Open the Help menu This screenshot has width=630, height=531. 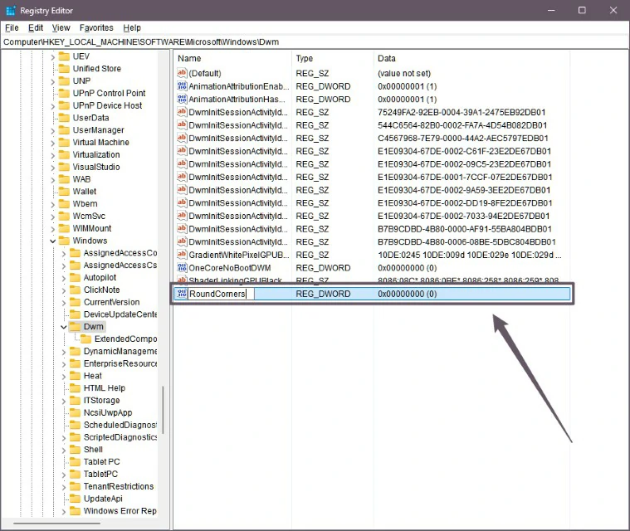tap(132, 27)
